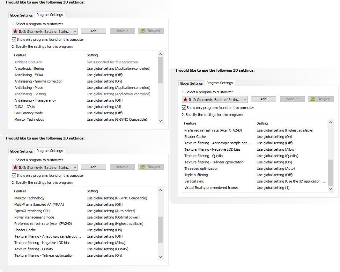Select Ambient Occlusion feature row
340x272 pixels.
(x=85, y=62)
